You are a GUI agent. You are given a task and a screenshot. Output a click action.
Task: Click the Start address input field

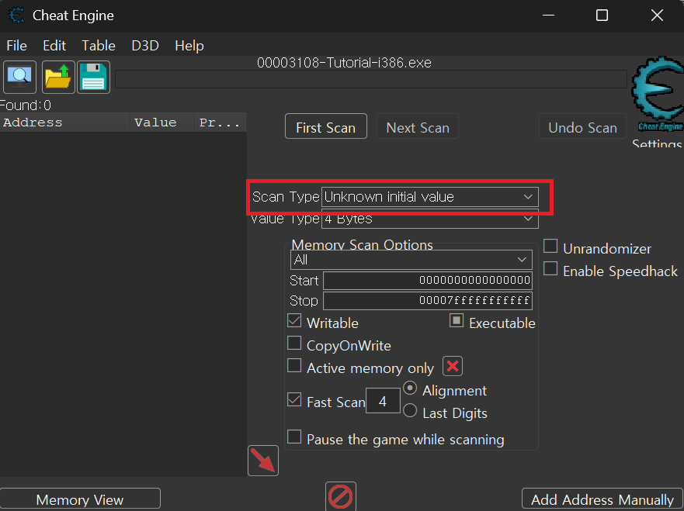tap(427, 280)
